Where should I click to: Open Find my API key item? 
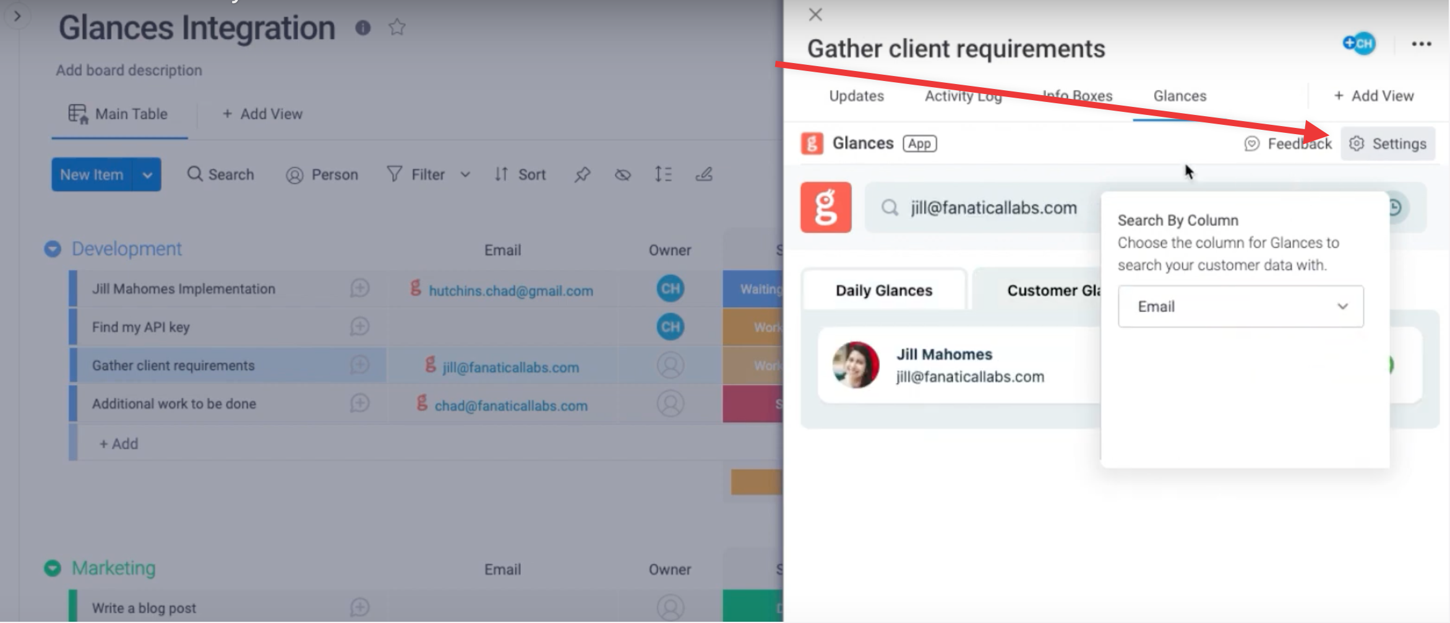(141, 327)
